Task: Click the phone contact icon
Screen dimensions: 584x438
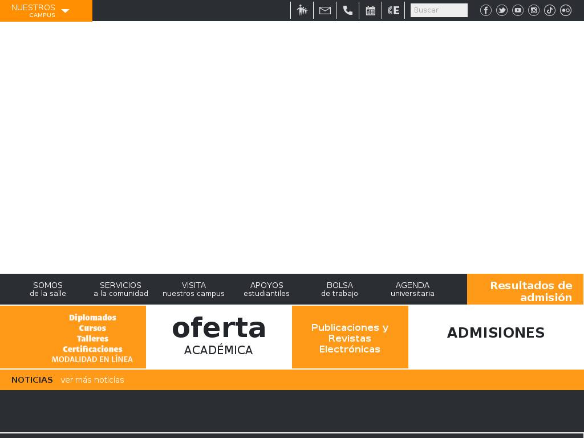Action: [348, 10]
